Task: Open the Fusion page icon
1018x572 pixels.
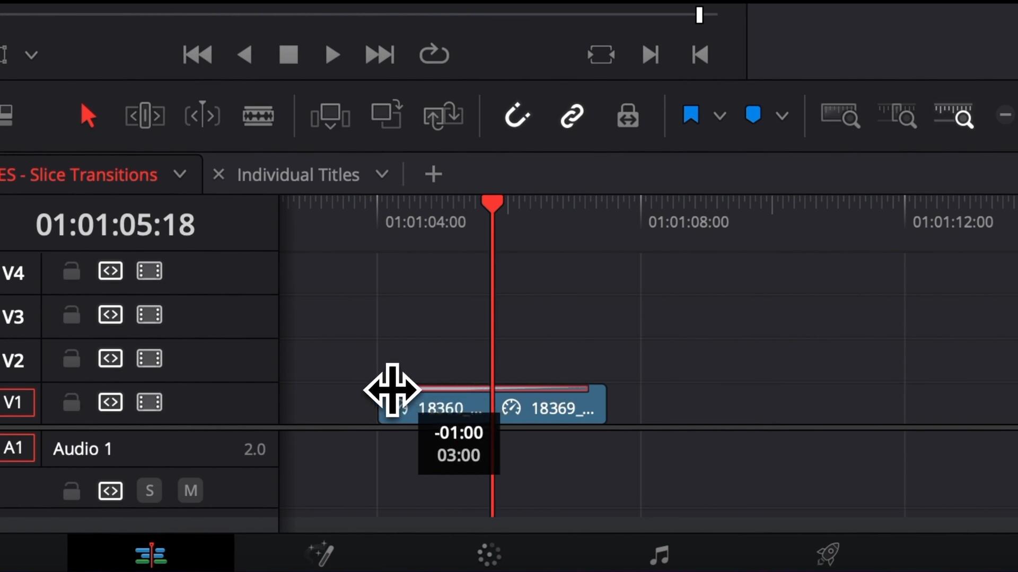Action: pyautogui.click(x=321, y=554)
